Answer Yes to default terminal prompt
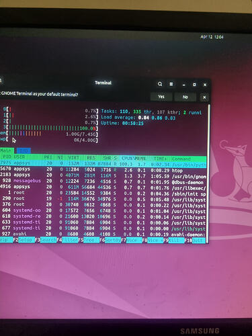 (x=161, y=97)
